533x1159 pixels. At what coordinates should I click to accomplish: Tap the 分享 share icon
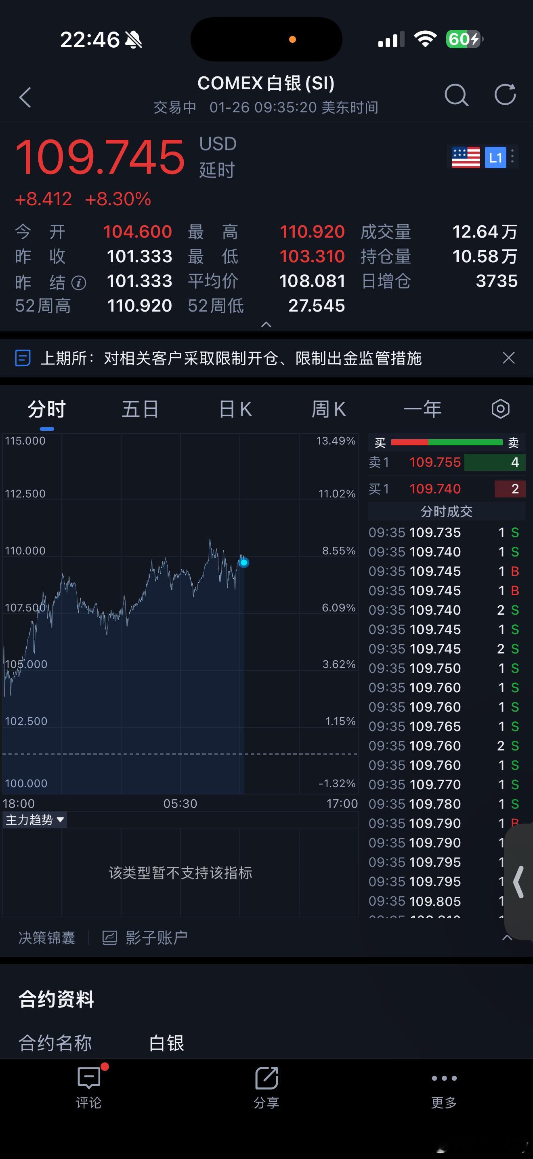266,1079
